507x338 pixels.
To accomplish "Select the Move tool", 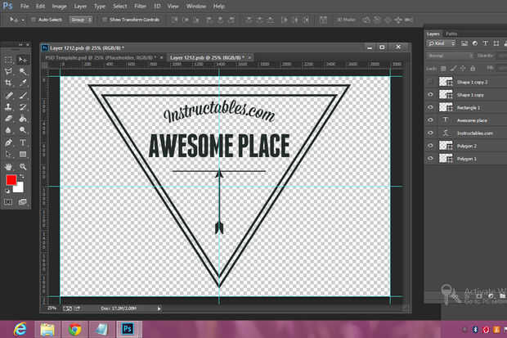I will tap(23, 60).
